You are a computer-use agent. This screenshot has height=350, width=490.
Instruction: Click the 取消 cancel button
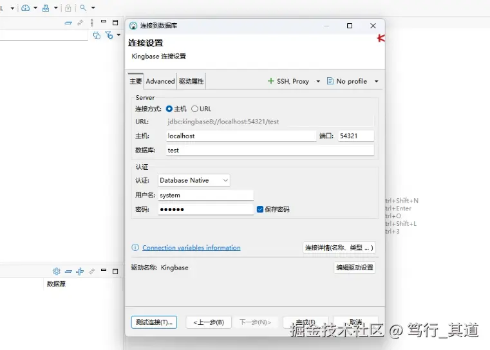(356, 322)
